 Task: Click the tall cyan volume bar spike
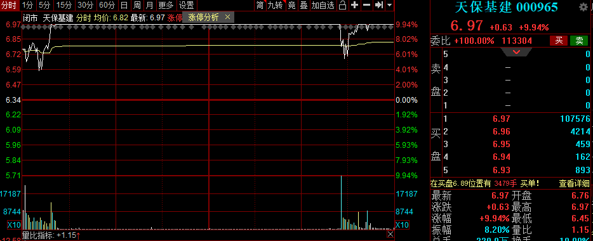coord(341,202)
